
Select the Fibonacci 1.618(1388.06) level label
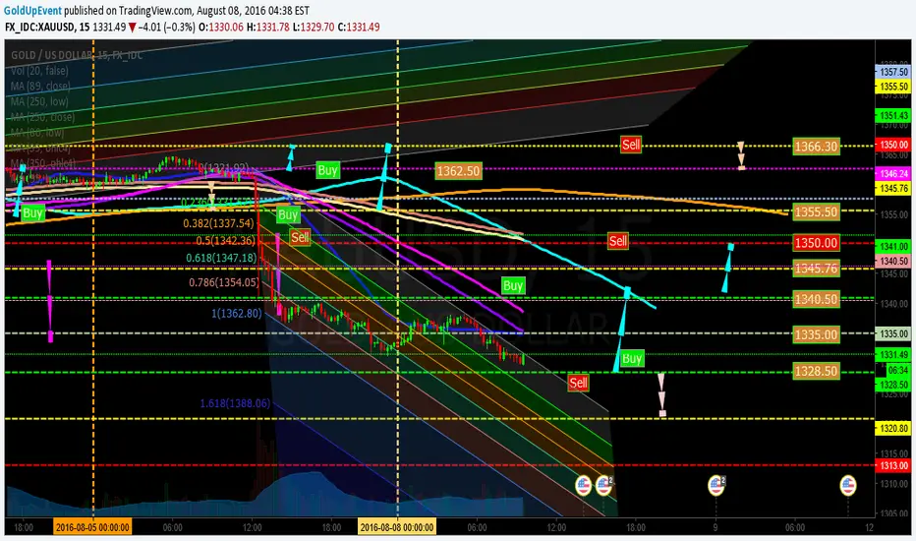tap(236, 403)
